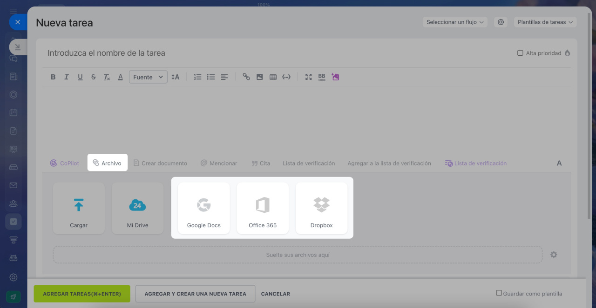Toggle bold formatting in editor toolbar

53,77
